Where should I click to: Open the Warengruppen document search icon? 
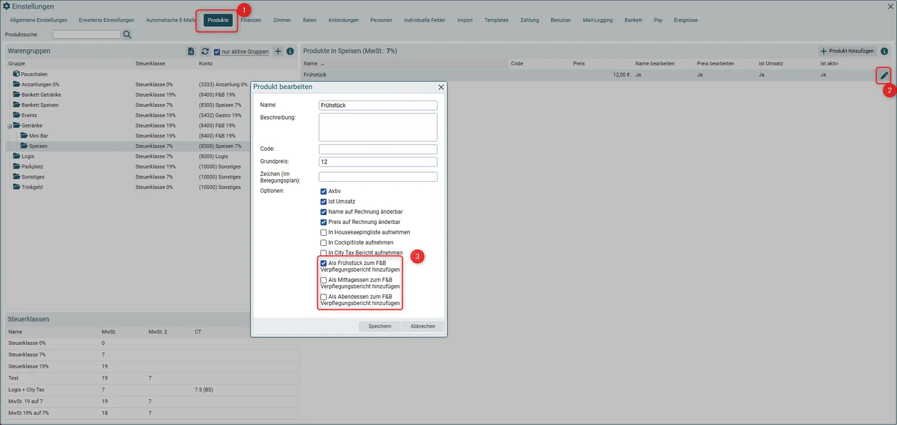coord(191,52)
